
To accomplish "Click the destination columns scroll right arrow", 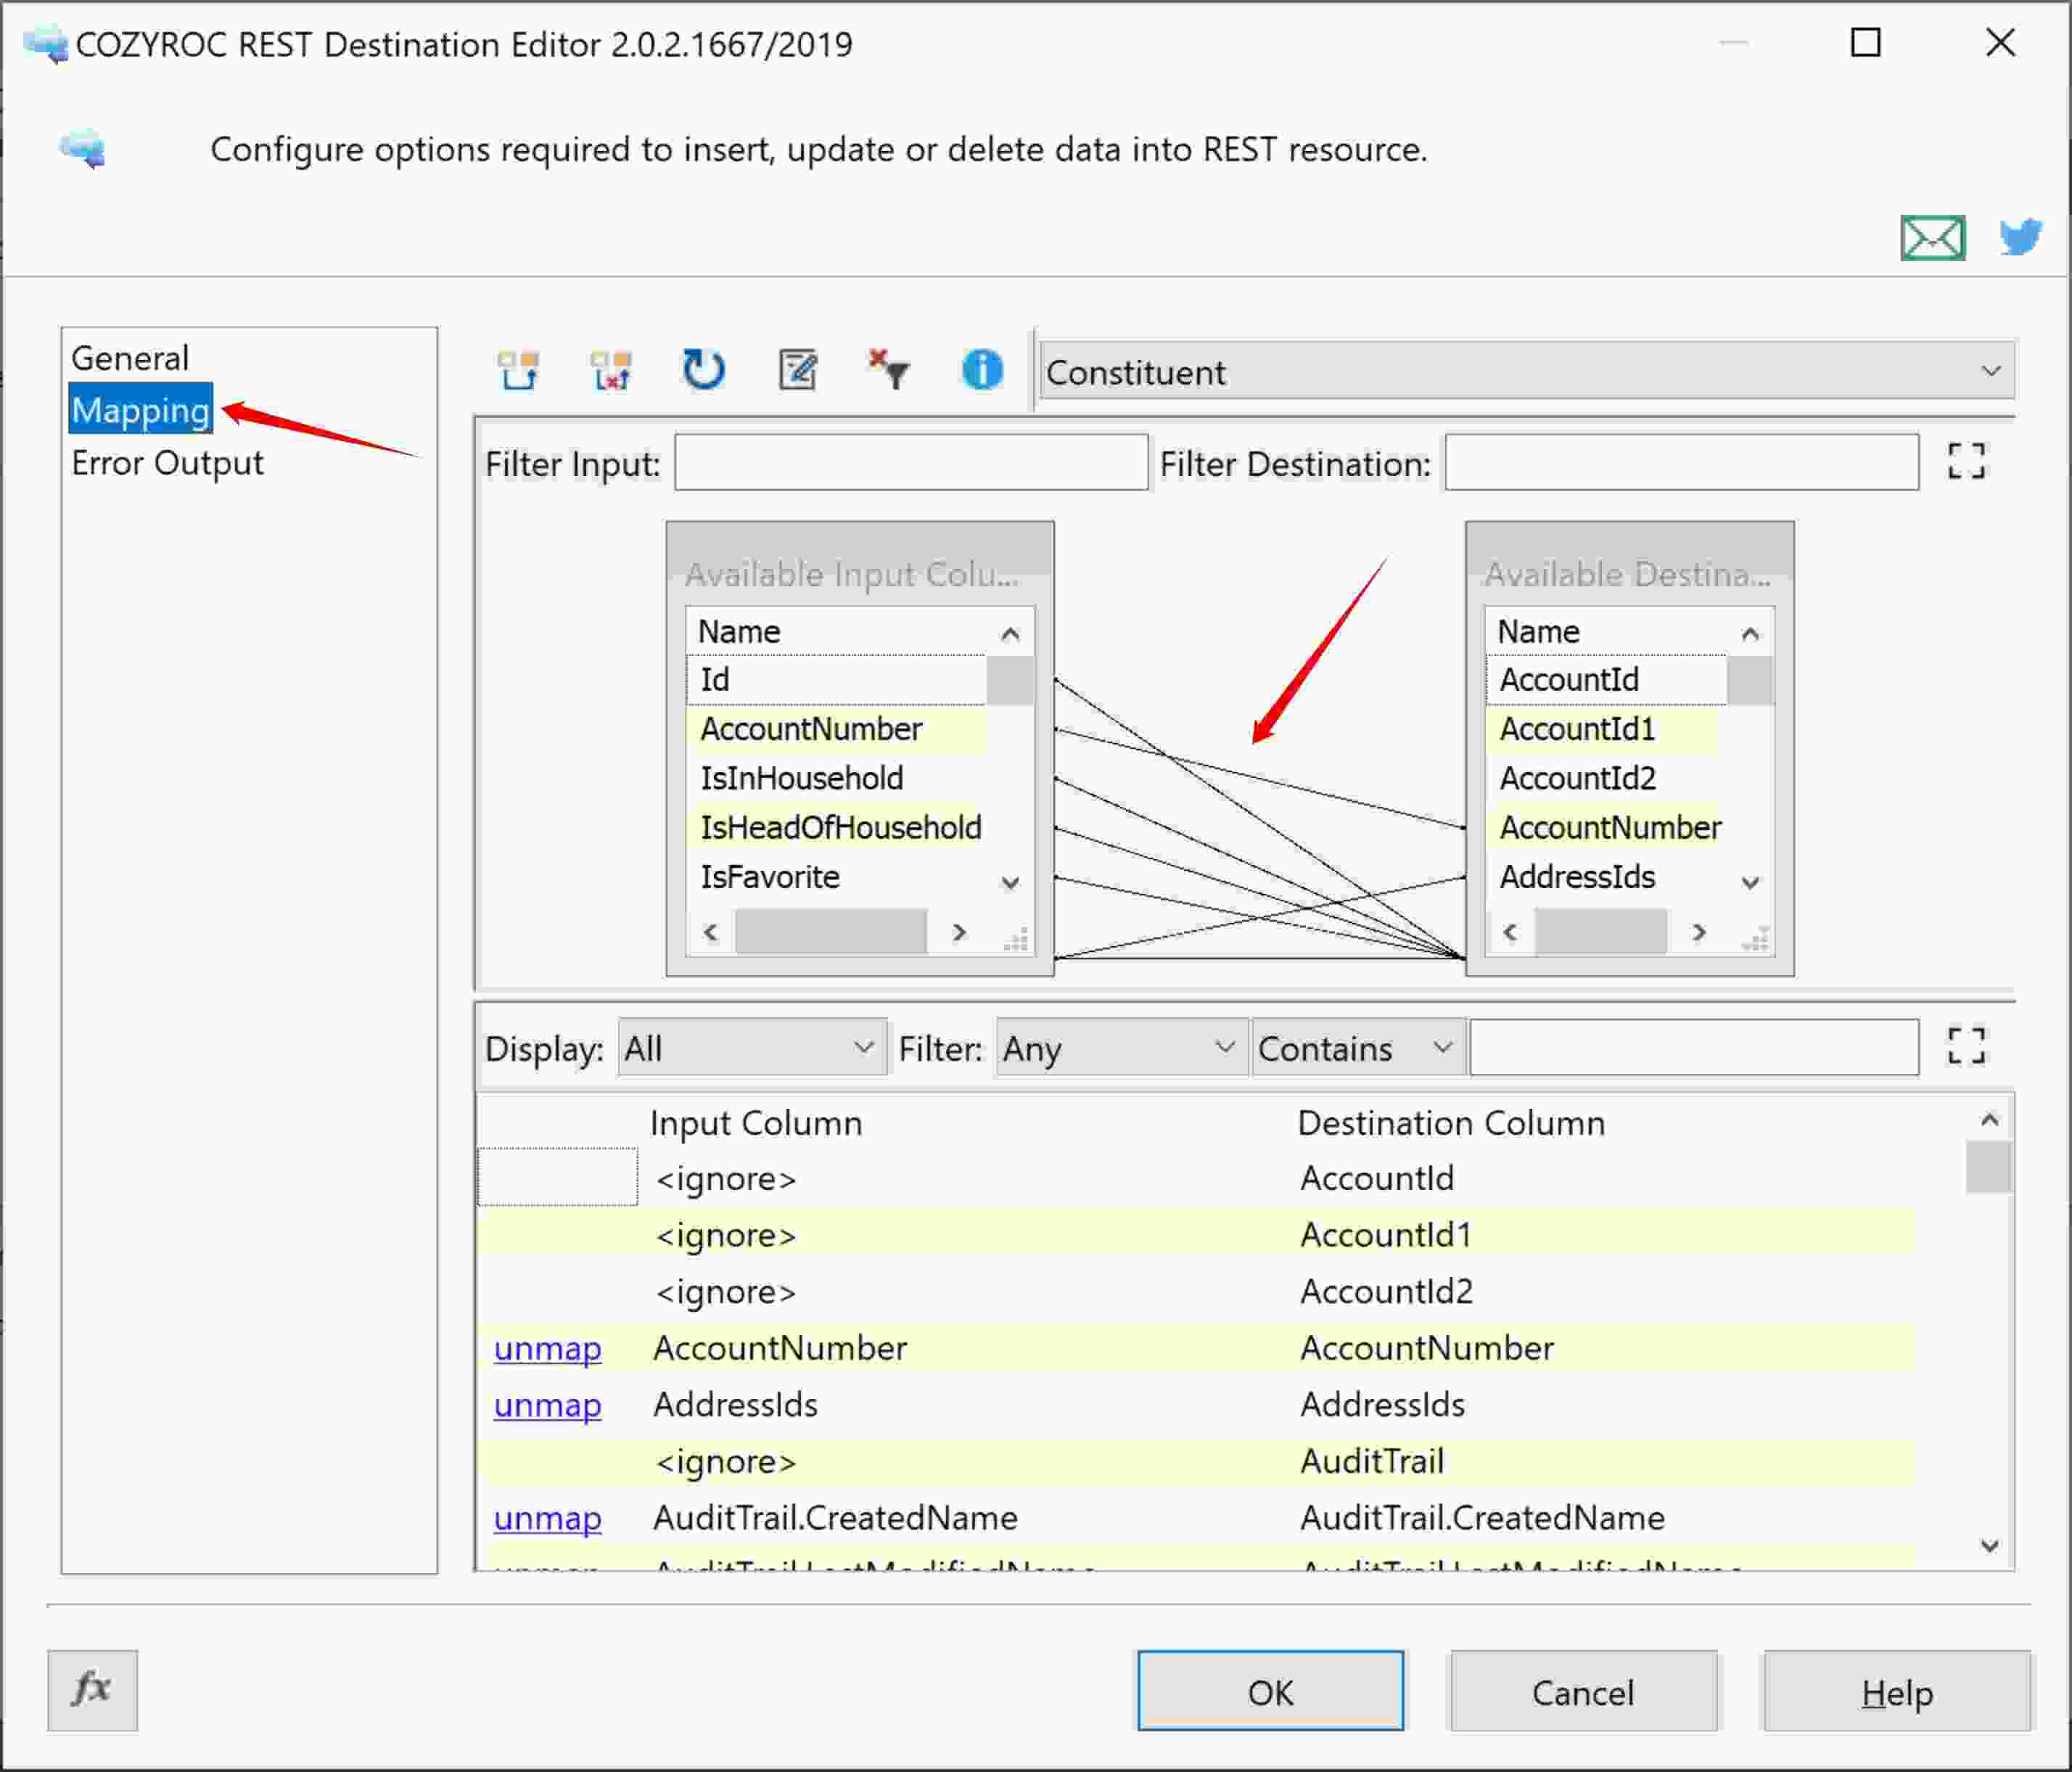I will coord(1699,933).
